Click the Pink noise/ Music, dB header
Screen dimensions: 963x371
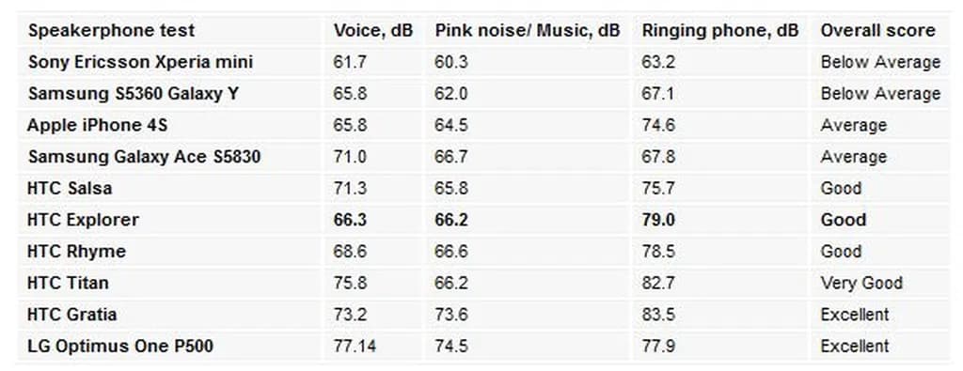click(x=528, y=31)
